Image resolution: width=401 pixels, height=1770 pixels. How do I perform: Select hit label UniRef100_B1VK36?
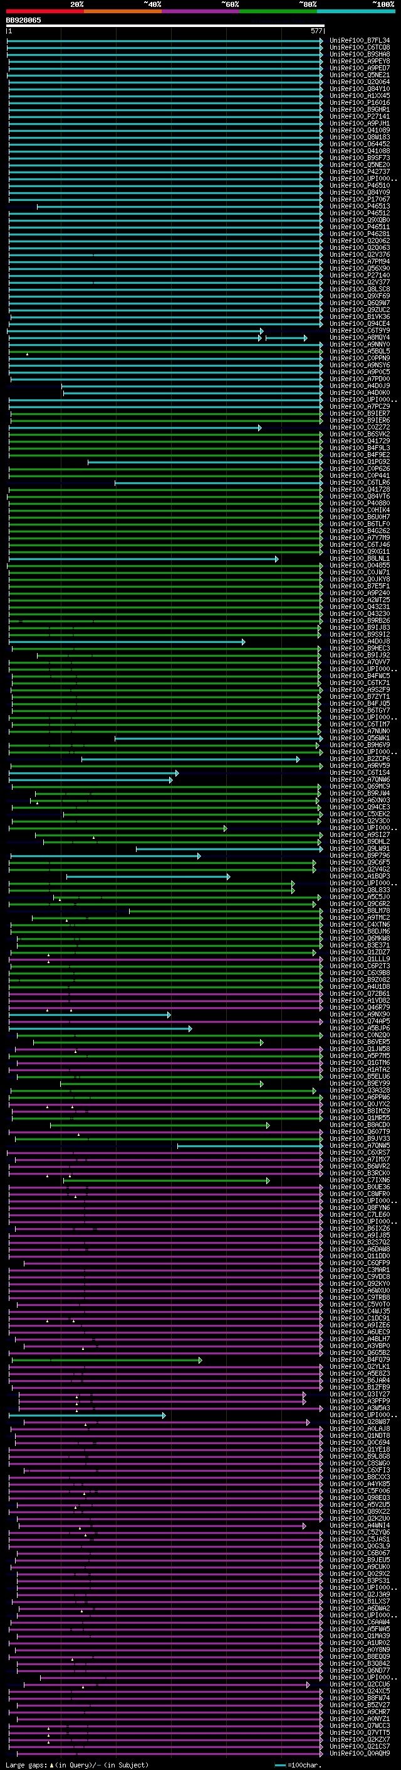coord(359,316)
